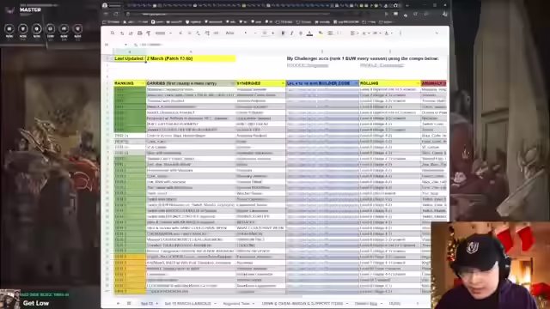Screen dimensions: 550x309
Task: Switch to second sheet tab at bottom
Action: pyautogui.click(x=190, y=303)
